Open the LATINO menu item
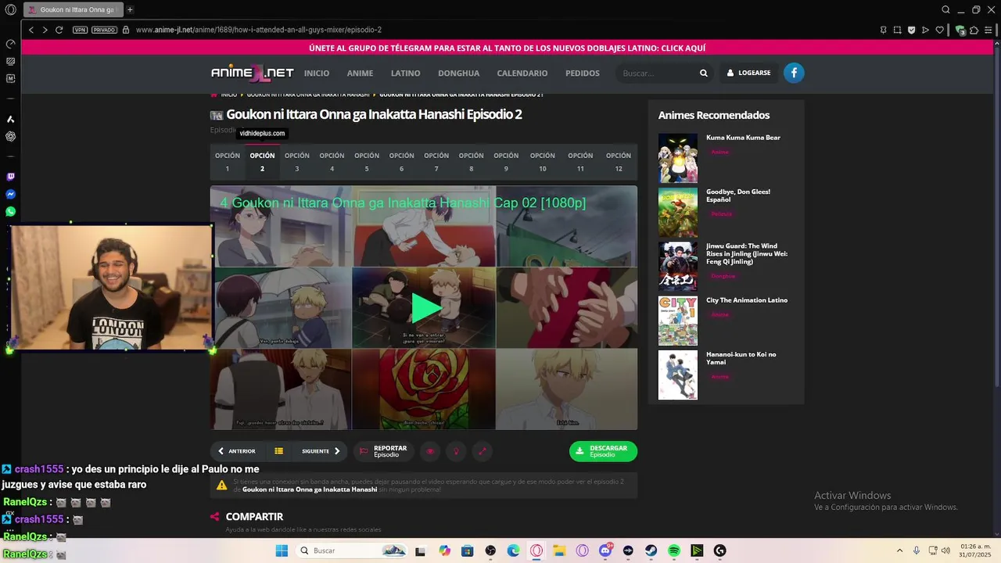Screen dimensions: 1001x563 (405, 73)
